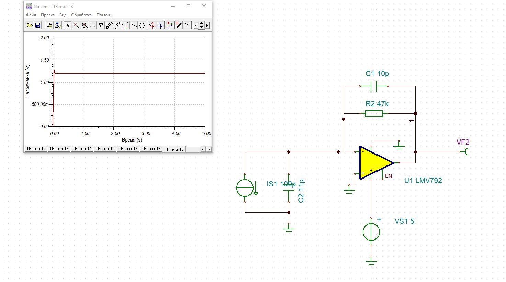The width and height of the screenshot is (506, 282).
Task: Activate cursor 'b' on the curve
Action: point(160,25)
